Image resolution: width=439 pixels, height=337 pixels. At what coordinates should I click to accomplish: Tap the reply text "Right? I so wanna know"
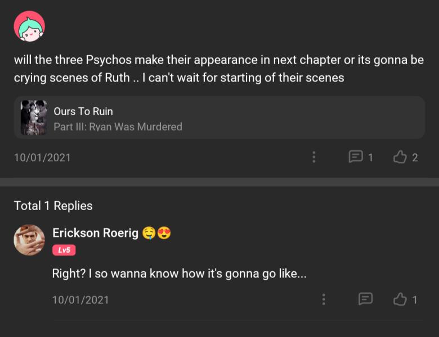click(x=179, y=274)
